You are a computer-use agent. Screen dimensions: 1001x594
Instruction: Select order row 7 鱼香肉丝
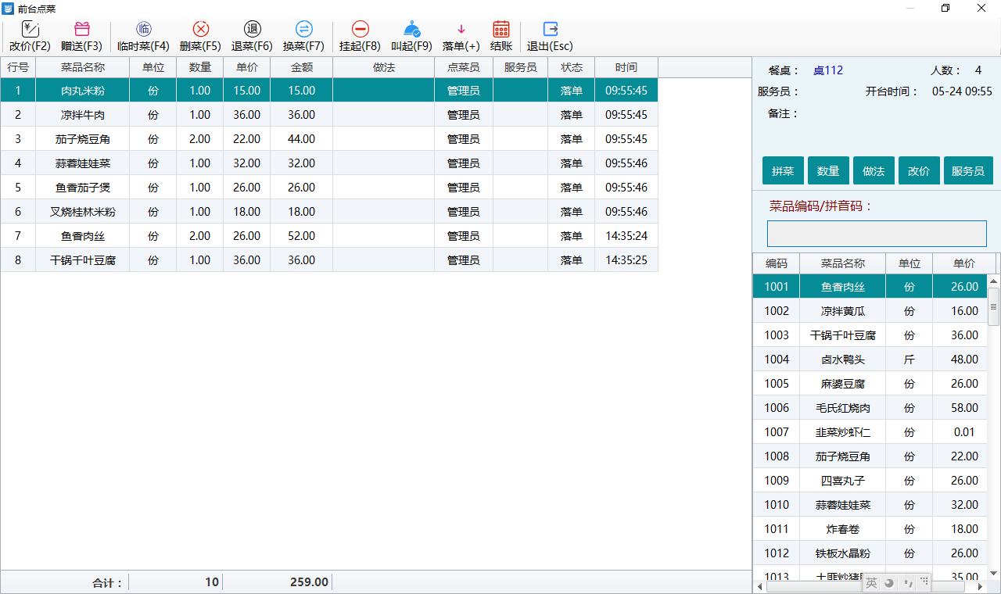coord(329,236)
